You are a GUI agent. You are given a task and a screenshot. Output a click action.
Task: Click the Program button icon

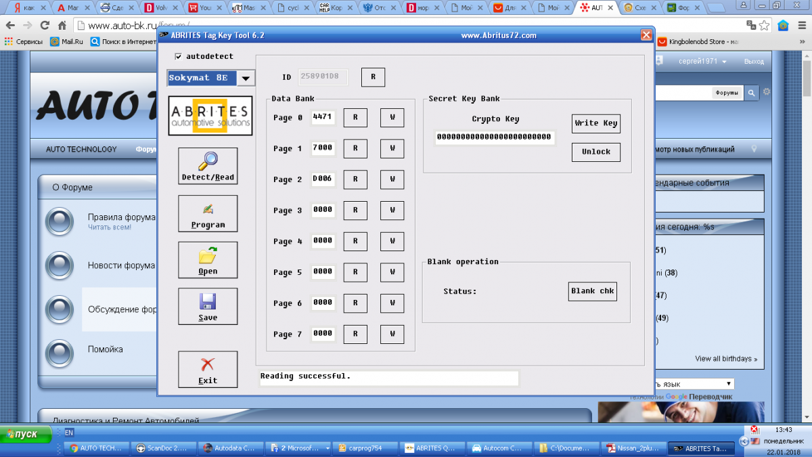[208, 213]
